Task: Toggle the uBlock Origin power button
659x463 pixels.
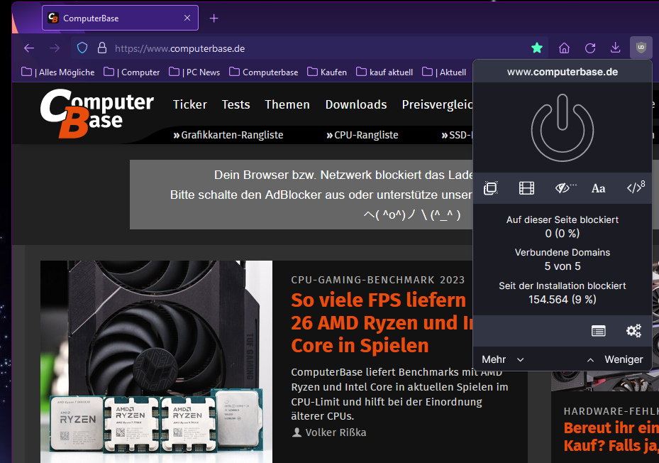Action: click(563, 128)
